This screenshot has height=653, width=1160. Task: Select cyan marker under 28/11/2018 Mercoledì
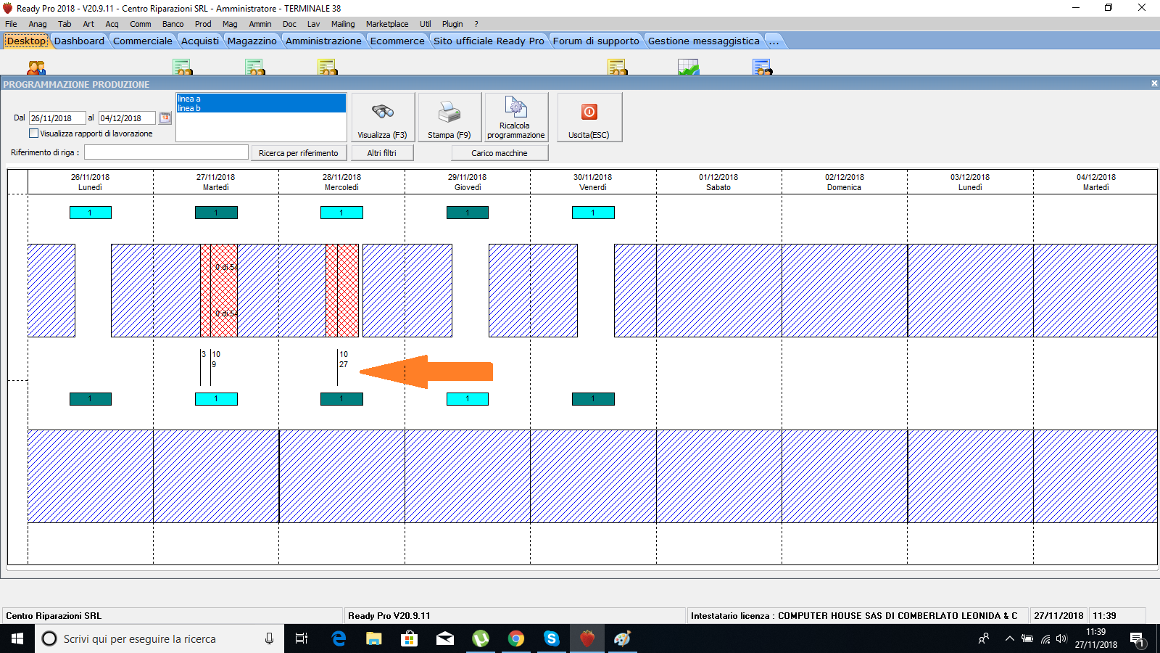tap(341, 213)
